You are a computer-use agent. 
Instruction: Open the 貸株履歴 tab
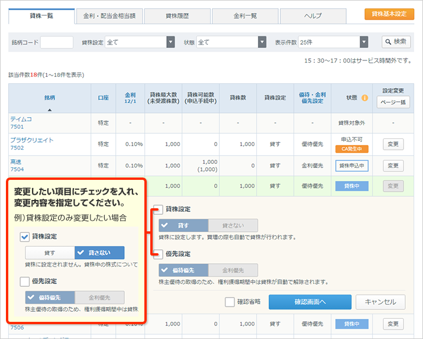tap(177, 16)
